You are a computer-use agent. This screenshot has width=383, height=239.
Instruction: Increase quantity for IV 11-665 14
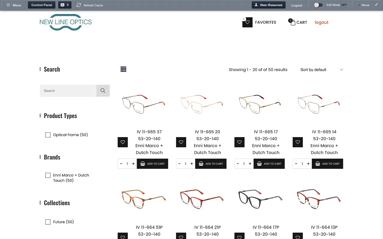point(308,164)
